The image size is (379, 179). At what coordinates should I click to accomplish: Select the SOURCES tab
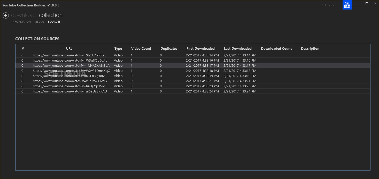54,22
